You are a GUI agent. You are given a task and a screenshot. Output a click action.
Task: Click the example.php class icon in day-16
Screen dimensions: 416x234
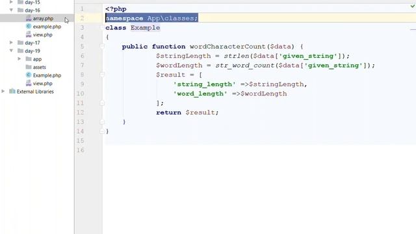coord(29,26)
